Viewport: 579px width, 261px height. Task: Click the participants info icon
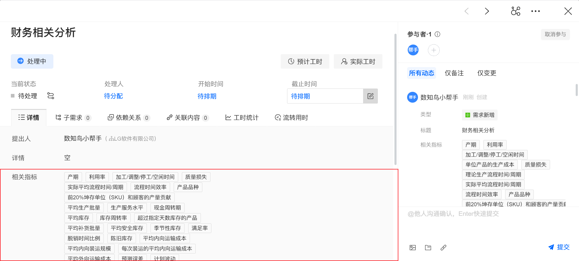(x=438, y=34)
